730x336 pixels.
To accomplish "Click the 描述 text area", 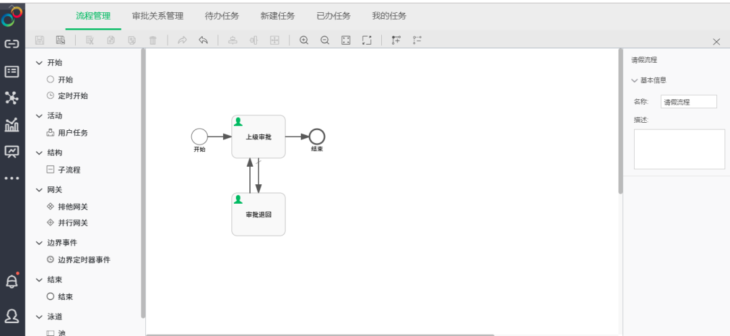I will [x=679, y=149].
